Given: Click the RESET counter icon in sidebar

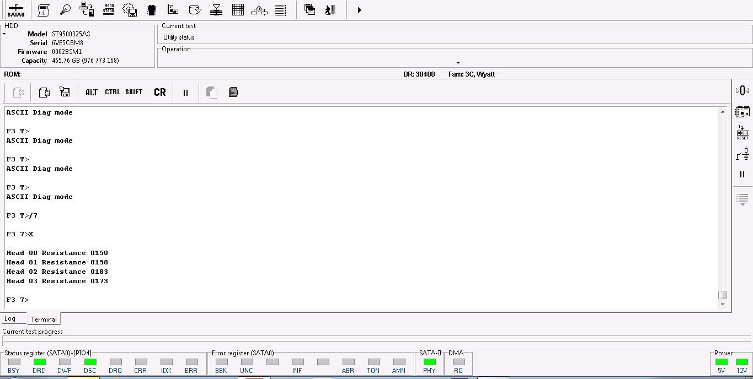Looking at the screenshot, I should pyautogui.click(x=743, y=133).
